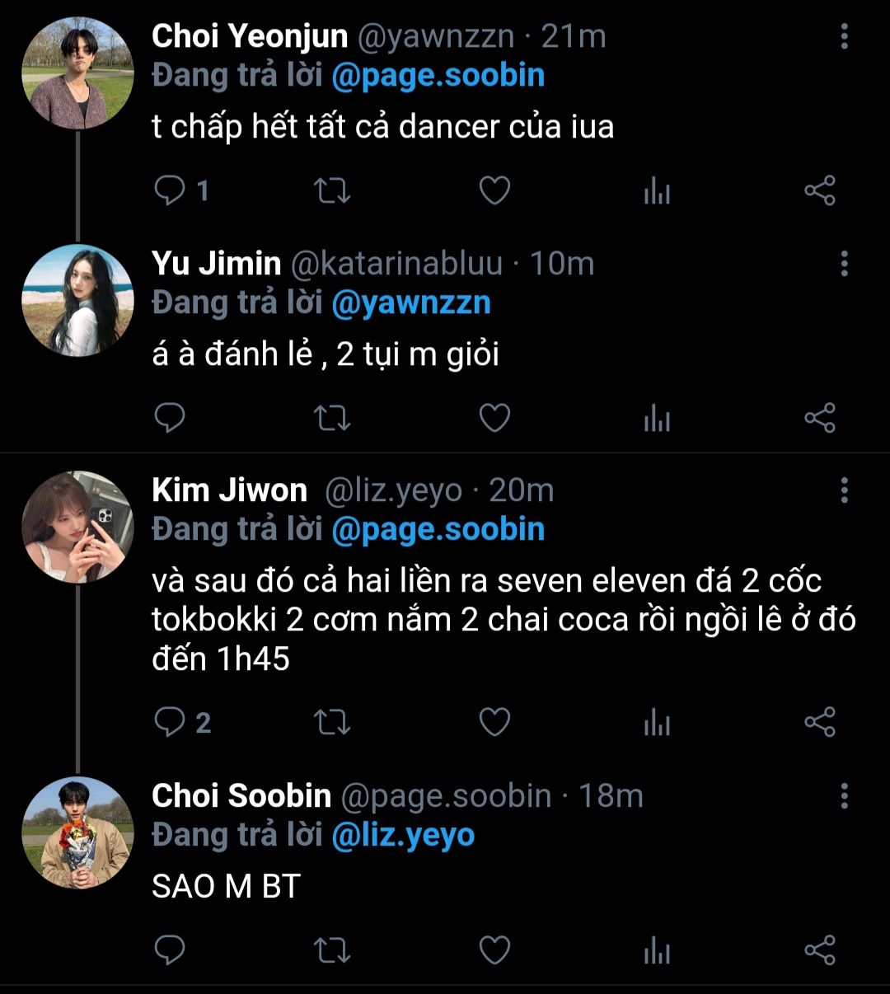Share Kim Jiwon's tweet

click(819, 723)
